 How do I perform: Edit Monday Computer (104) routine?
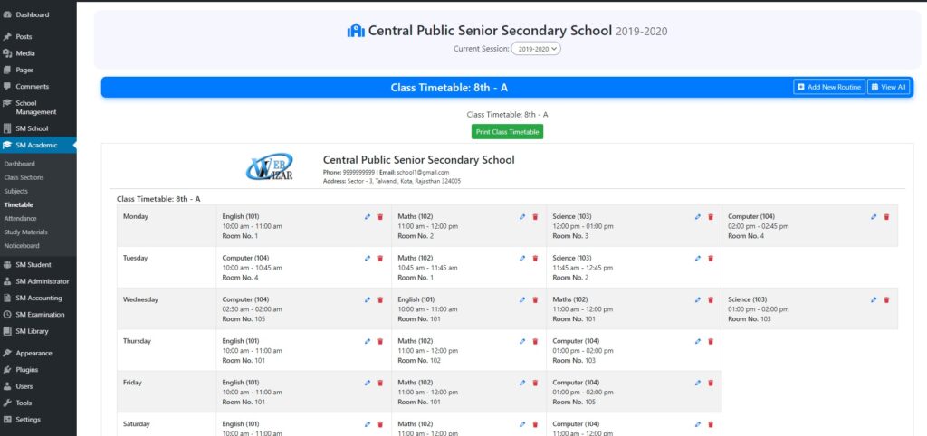874,217
